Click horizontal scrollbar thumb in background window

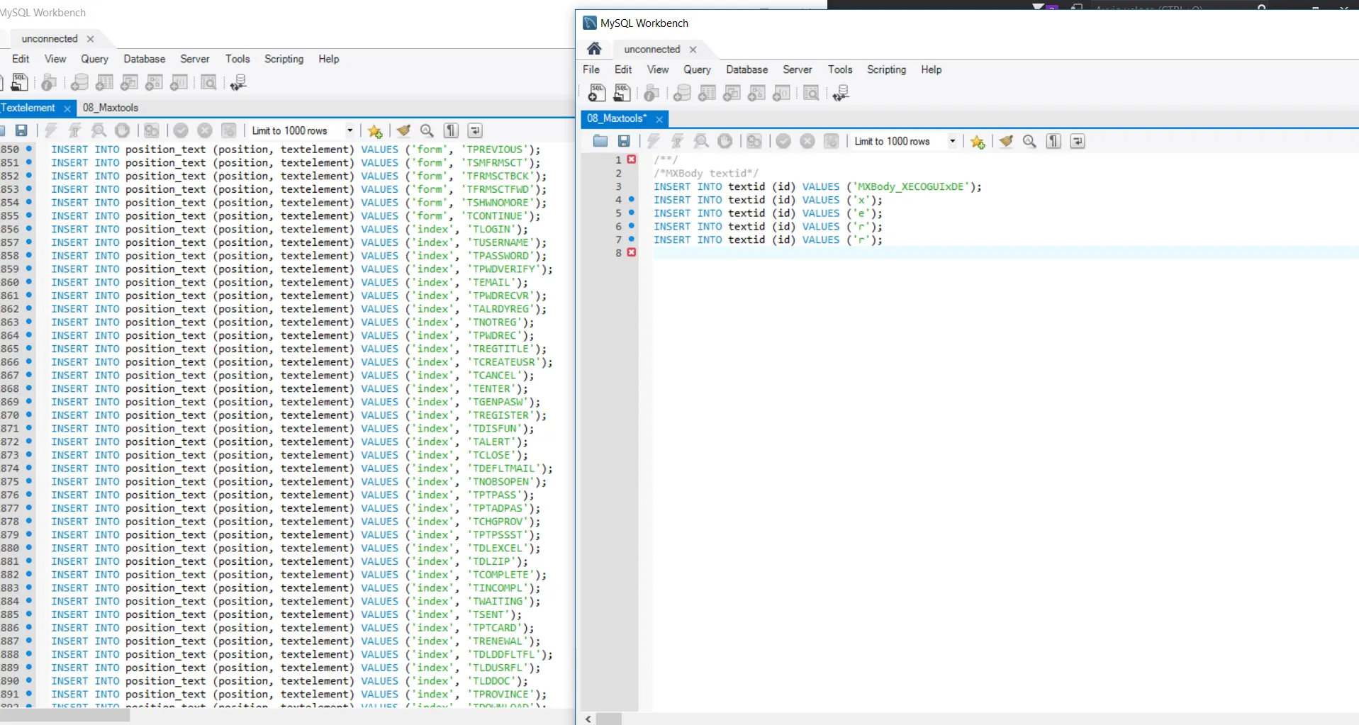[65, 715]
